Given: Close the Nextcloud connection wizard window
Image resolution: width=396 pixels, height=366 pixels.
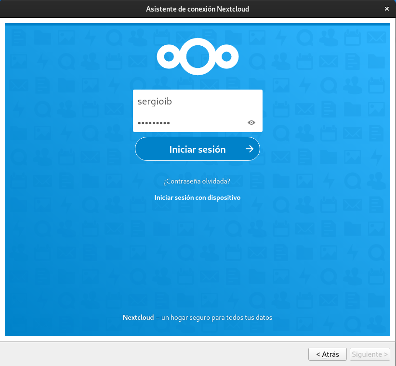Looking at the screenshot, I should (386, 9).
